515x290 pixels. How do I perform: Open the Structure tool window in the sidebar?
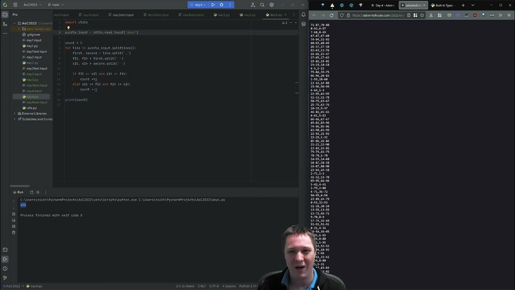click(5, 24)
